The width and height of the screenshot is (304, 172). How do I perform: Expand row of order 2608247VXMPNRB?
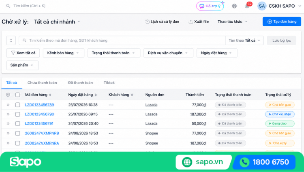tap(8, 133)
